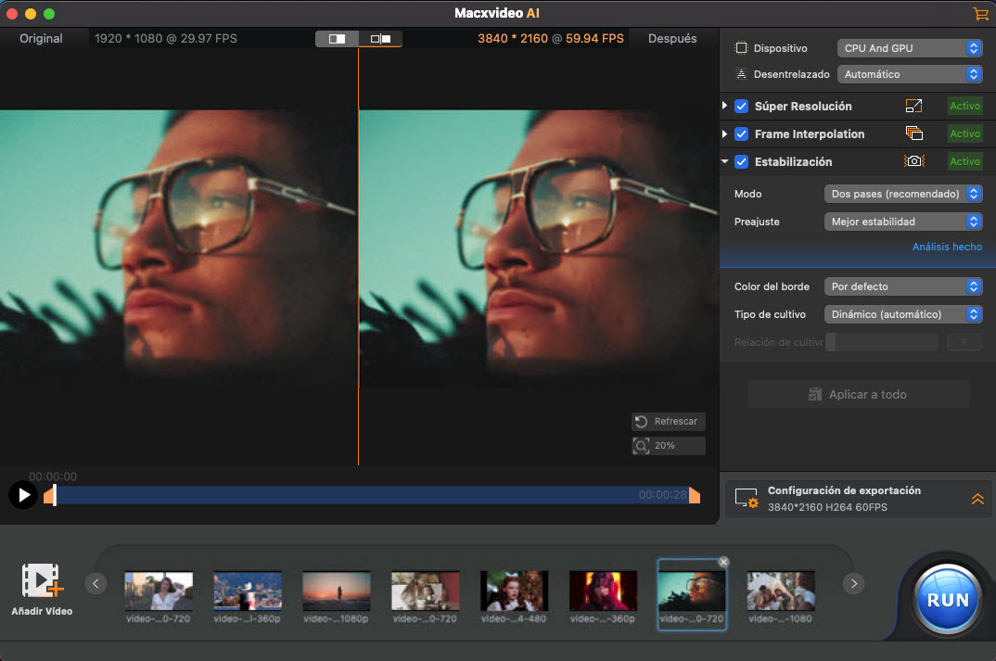Viewport: 996px width, 661px height.
Task: Switch to the Después tab
Action: tap(672, 39)
